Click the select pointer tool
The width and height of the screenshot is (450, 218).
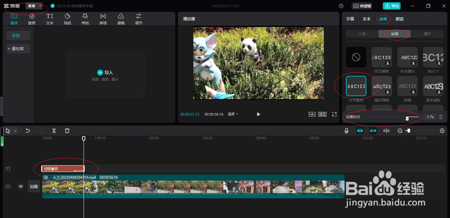8,131
